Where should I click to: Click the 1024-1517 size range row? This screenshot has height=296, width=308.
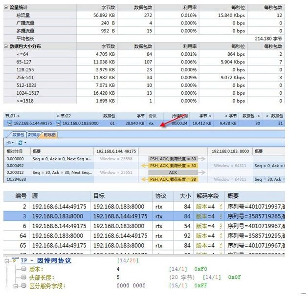144,93
